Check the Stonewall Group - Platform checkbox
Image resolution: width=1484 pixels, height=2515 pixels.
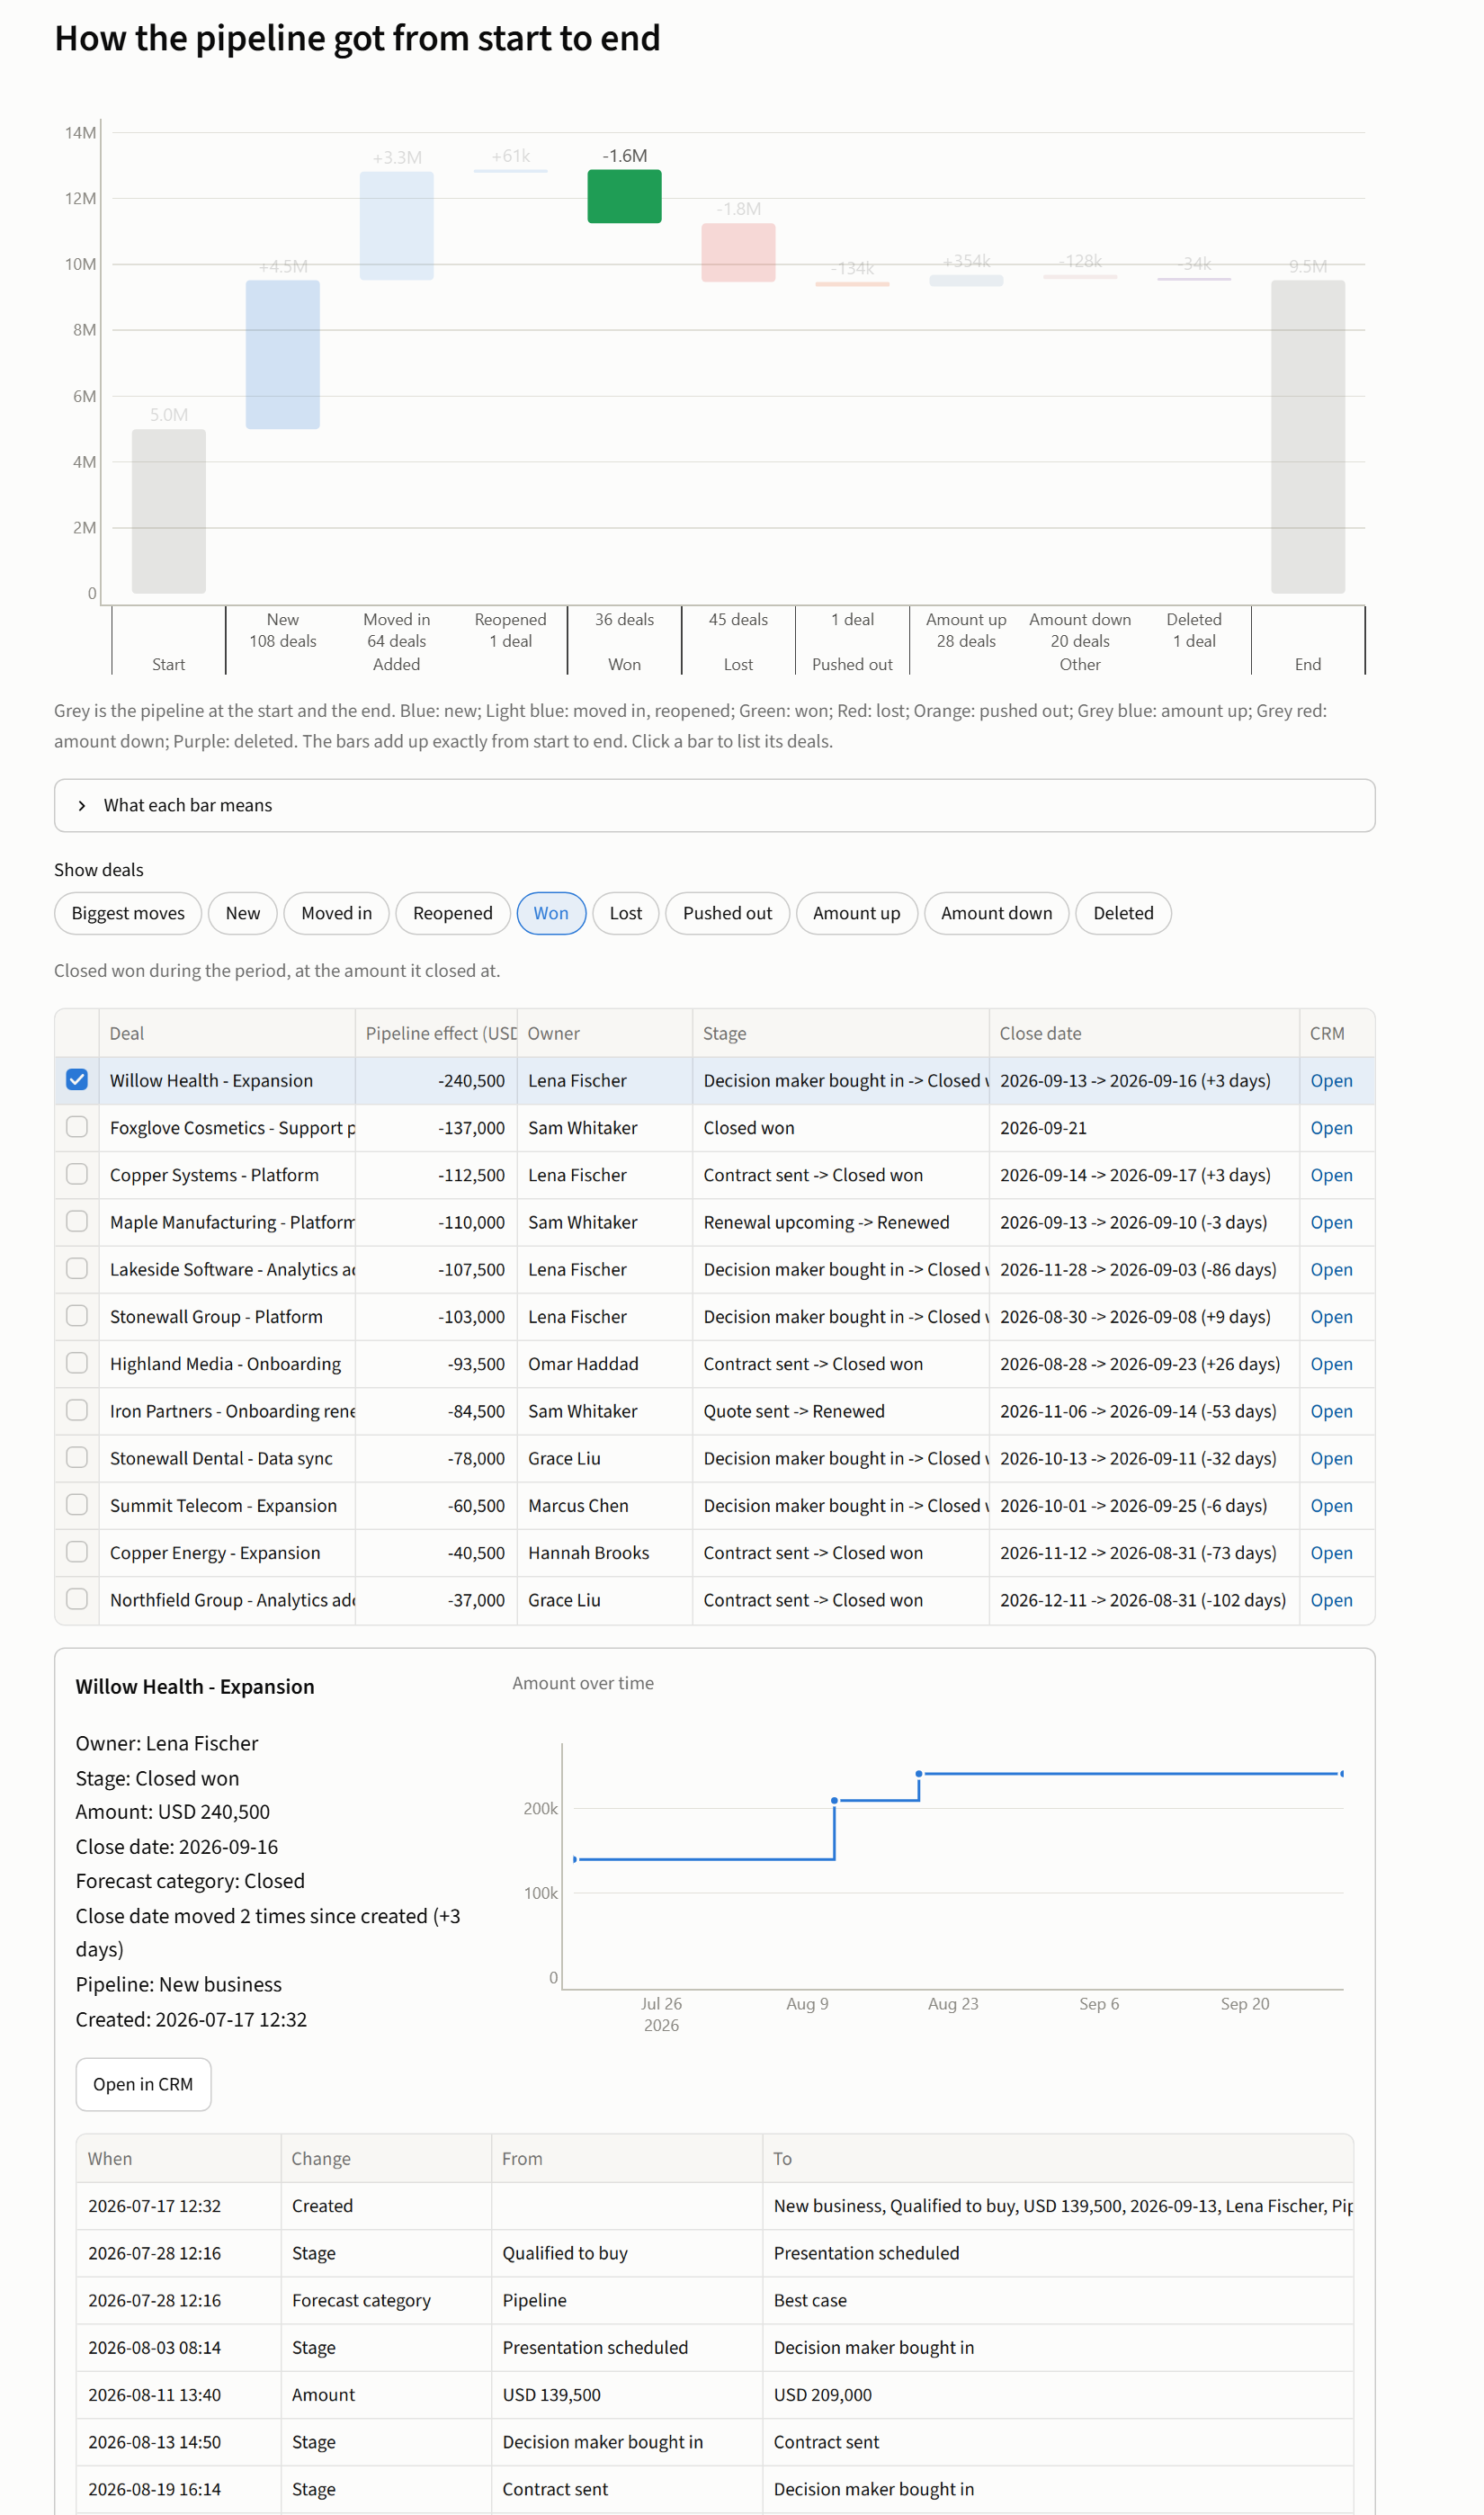[77, 1316]
